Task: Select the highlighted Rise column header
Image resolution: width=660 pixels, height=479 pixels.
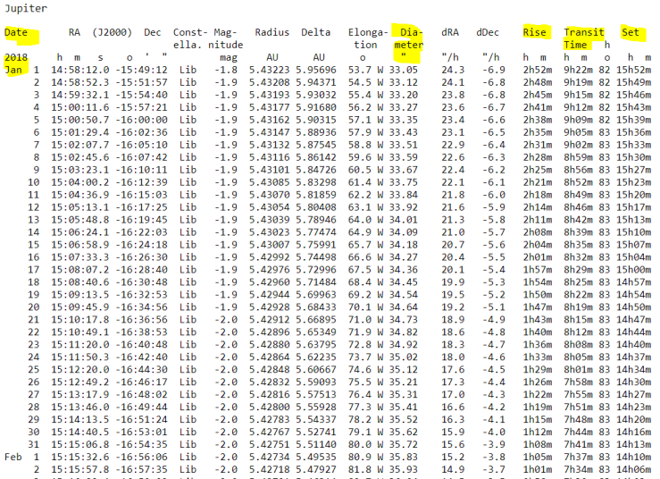Action: (x=535, y=32)
